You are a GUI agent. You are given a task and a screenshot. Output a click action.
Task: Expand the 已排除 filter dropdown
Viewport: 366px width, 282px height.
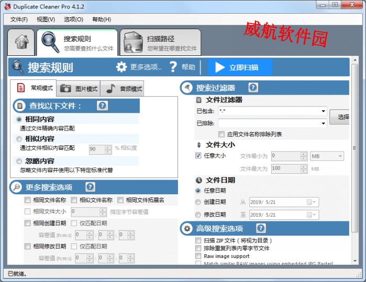(323, 123)
